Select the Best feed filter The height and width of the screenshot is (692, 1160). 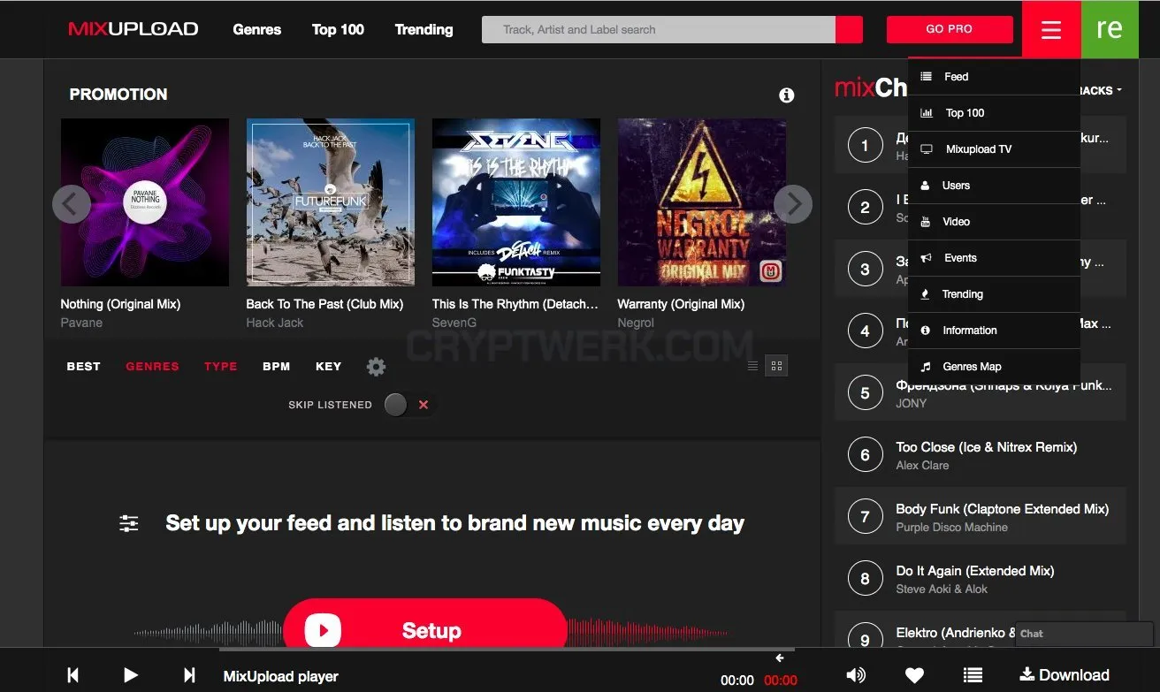click(84, 367)
